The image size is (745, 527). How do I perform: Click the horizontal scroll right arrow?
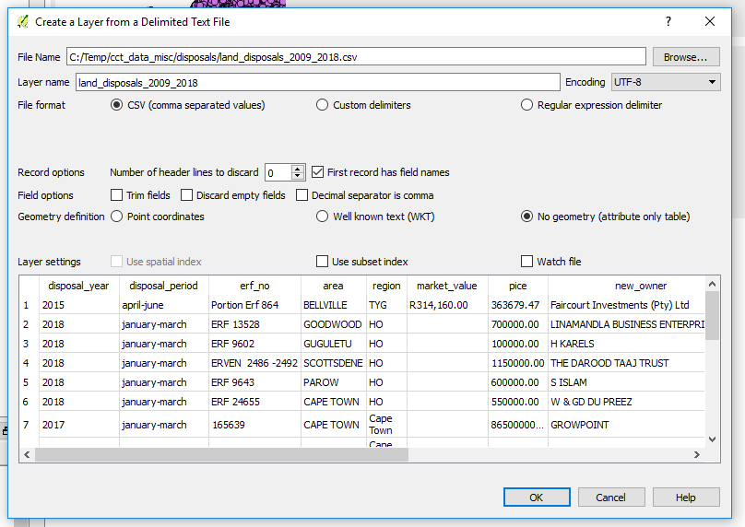click(696, 455)
